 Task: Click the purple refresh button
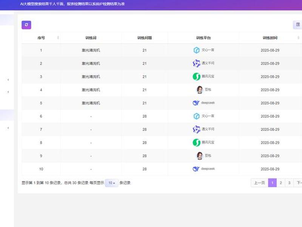click(26, 25)
